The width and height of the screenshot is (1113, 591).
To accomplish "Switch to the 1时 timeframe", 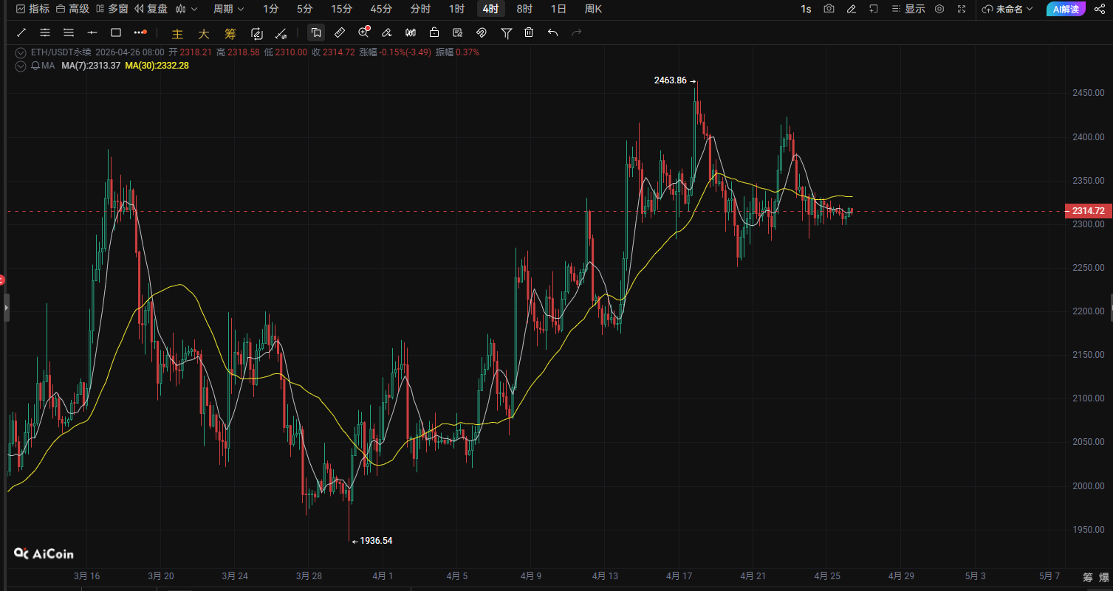I will point(456,9).
